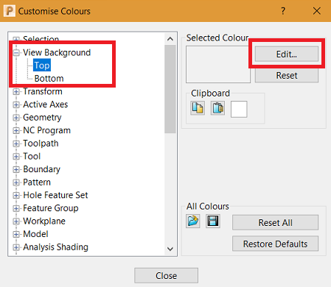331x287 pixels.
Task: Select the Feature Group label
Action: [51, 208]
